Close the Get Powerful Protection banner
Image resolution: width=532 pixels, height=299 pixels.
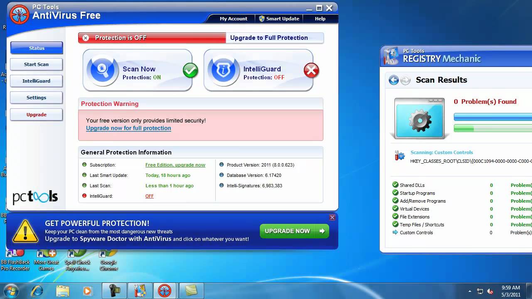tap(332, 217)
